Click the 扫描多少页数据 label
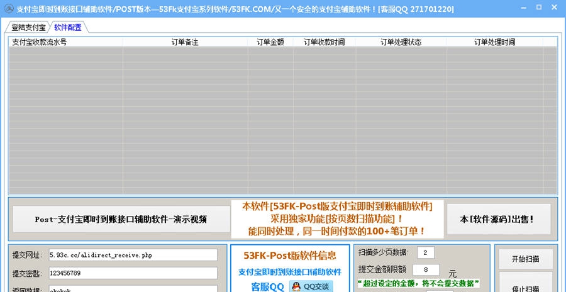 pyautogui.click(x=384, y=252)
